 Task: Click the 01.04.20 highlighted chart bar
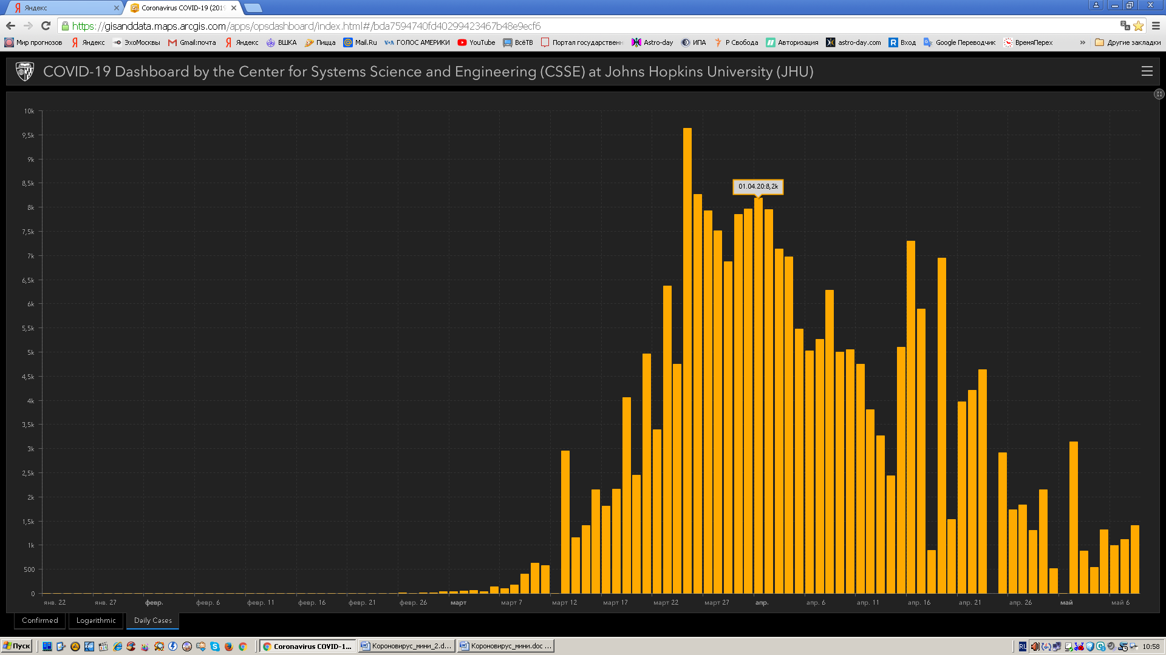click(x=759, y=394)
